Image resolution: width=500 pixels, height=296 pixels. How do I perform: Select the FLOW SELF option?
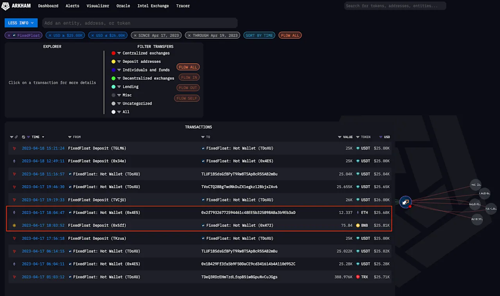coord(187,98)
